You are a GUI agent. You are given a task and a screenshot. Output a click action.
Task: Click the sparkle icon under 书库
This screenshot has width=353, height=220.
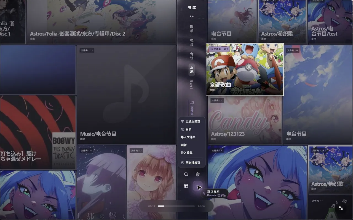[192, 16]
